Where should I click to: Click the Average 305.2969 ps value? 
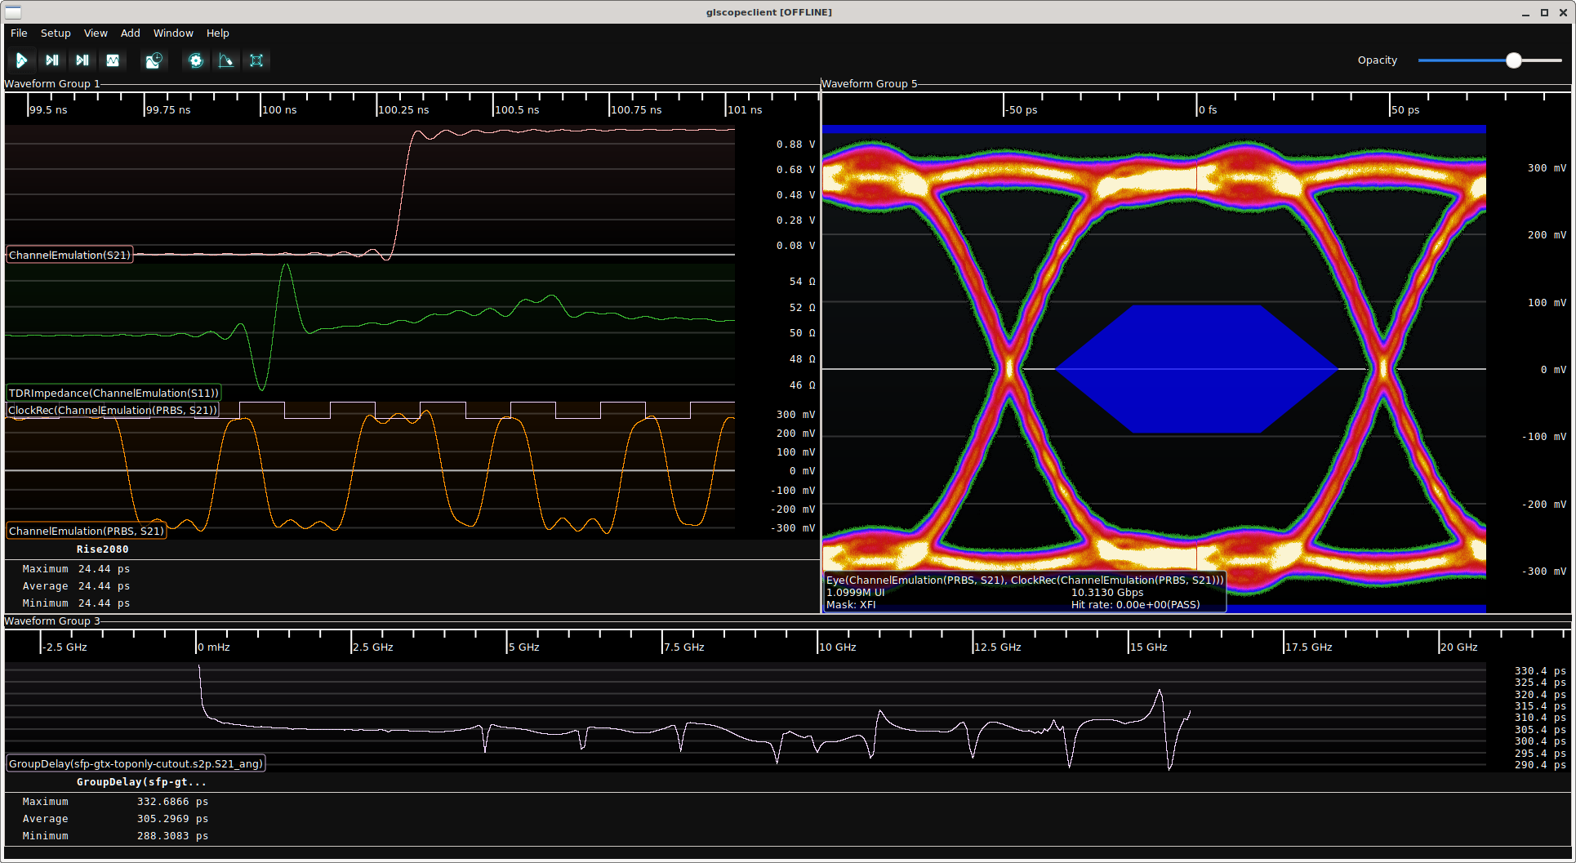coord(172,819)
